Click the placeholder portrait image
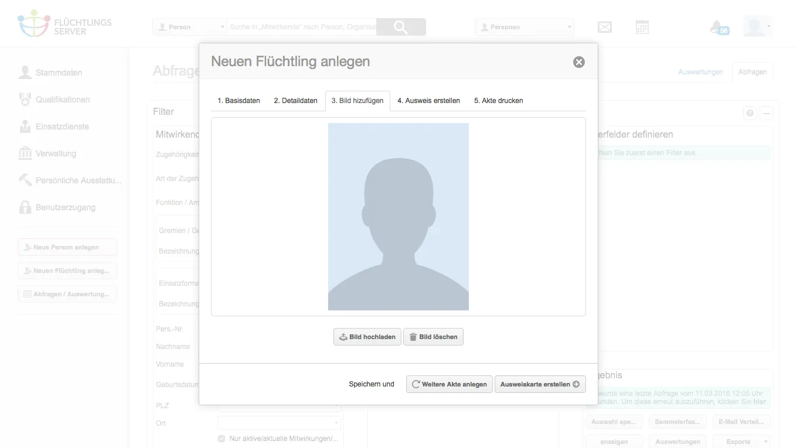The height and width of the screenshot is (448, 797). (398, 217)
